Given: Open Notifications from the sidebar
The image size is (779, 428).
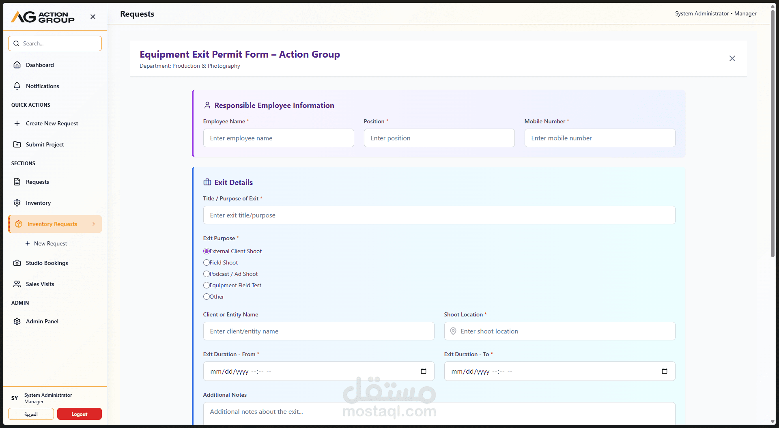Looking at the screenshot, I should [55, 86].
